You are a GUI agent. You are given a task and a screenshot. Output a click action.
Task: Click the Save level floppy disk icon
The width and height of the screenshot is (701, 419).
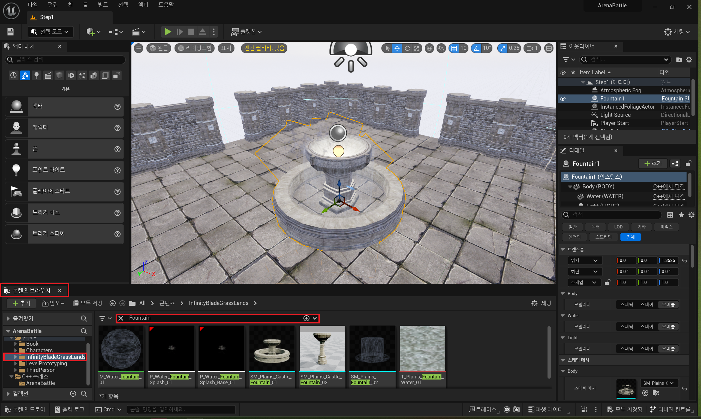coord(10,32)
